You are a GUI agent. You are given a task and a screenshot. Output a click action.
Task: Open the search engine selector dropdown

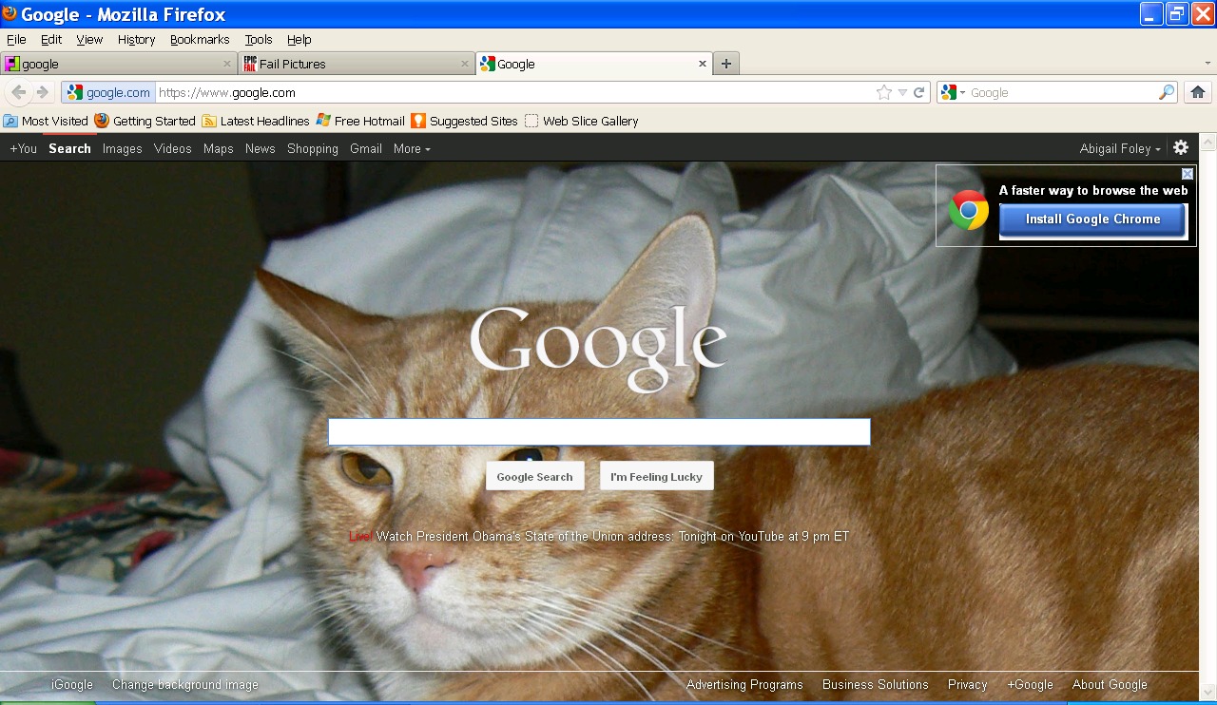(952, 92)
